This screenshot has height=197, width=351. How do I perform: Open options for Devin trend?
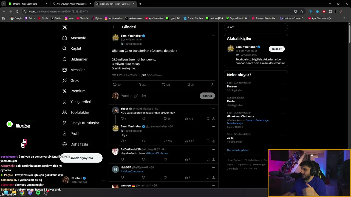(x=283, y=99)
